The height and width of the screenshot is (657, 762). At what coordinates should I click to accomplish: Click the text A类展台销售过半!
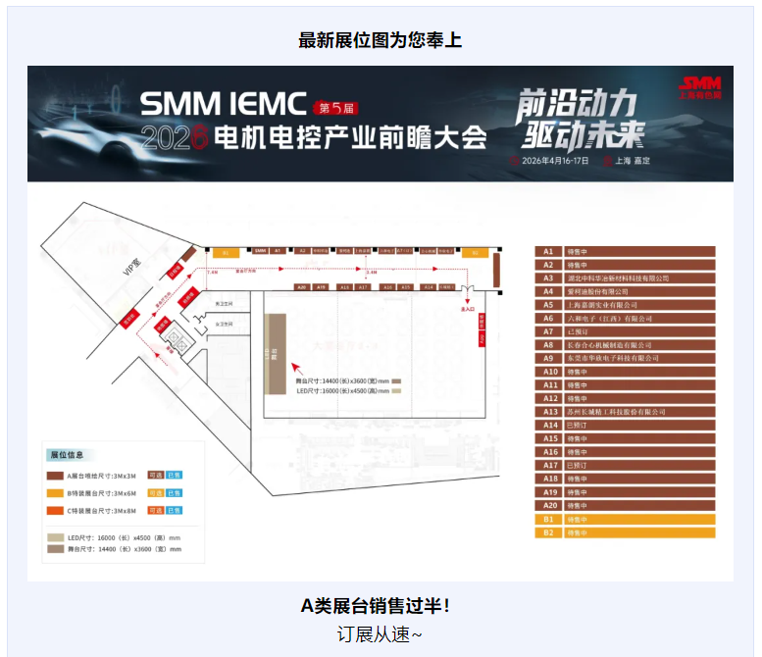376,606
